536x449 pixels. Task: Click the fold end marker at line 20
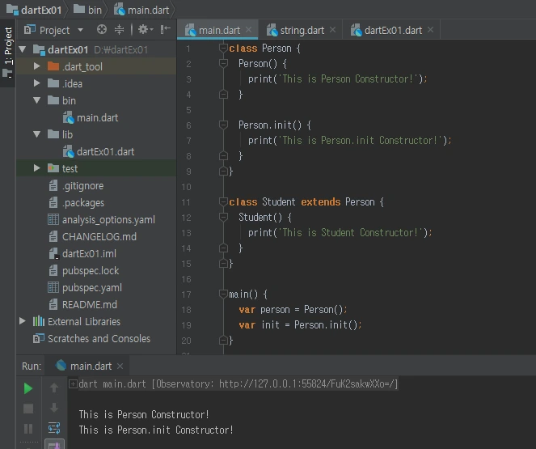tap(223, 341)
